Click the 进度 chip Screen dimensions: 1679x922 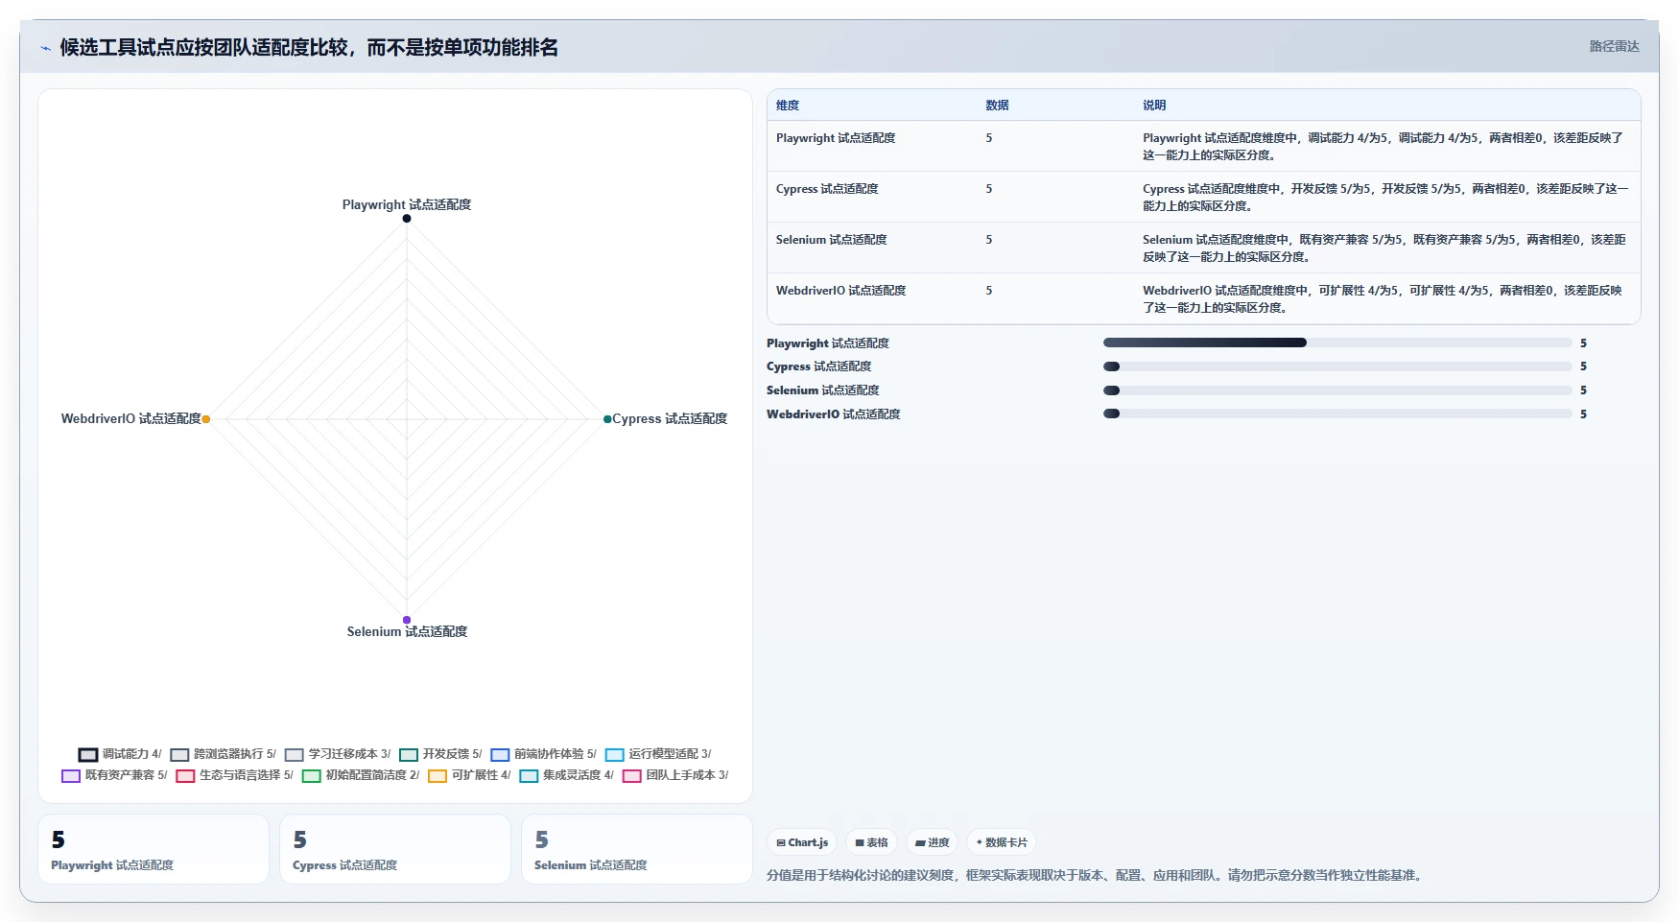coord(932,842)
